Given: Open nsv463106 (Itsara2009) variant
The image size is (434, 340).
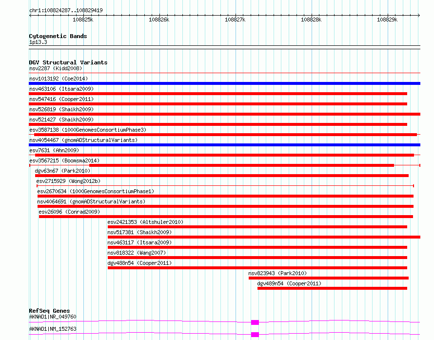Looking at the screenshot, I should (218, 94).
